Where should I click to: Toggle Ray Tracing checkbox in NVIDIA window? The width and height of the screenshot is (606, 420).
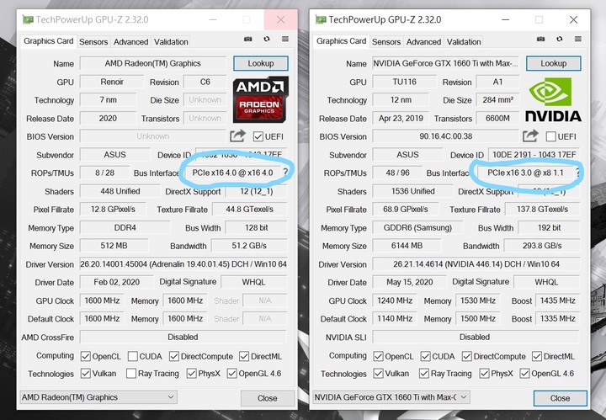[x=424, y=373]
